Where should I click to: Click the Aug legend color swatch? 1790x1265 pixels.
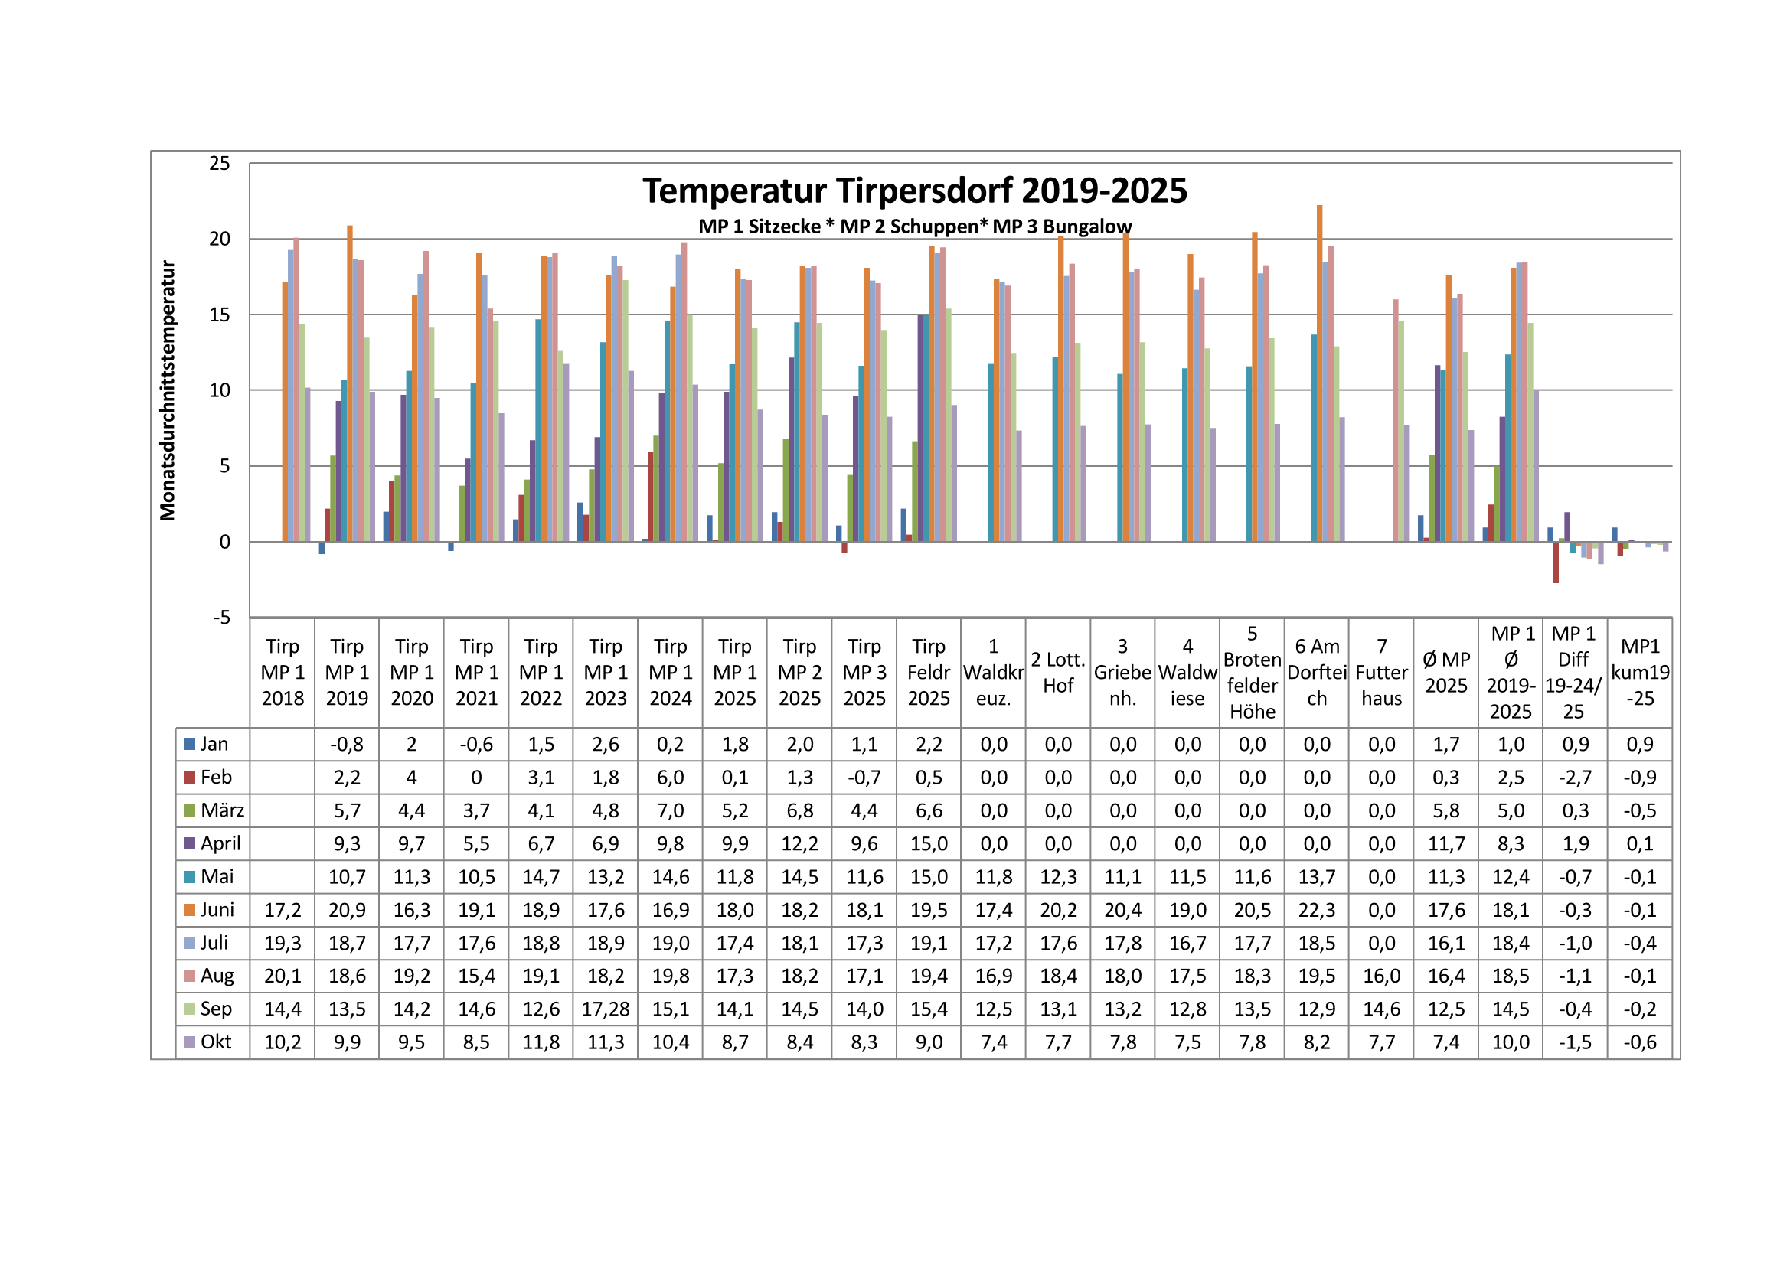click(189, 976)
